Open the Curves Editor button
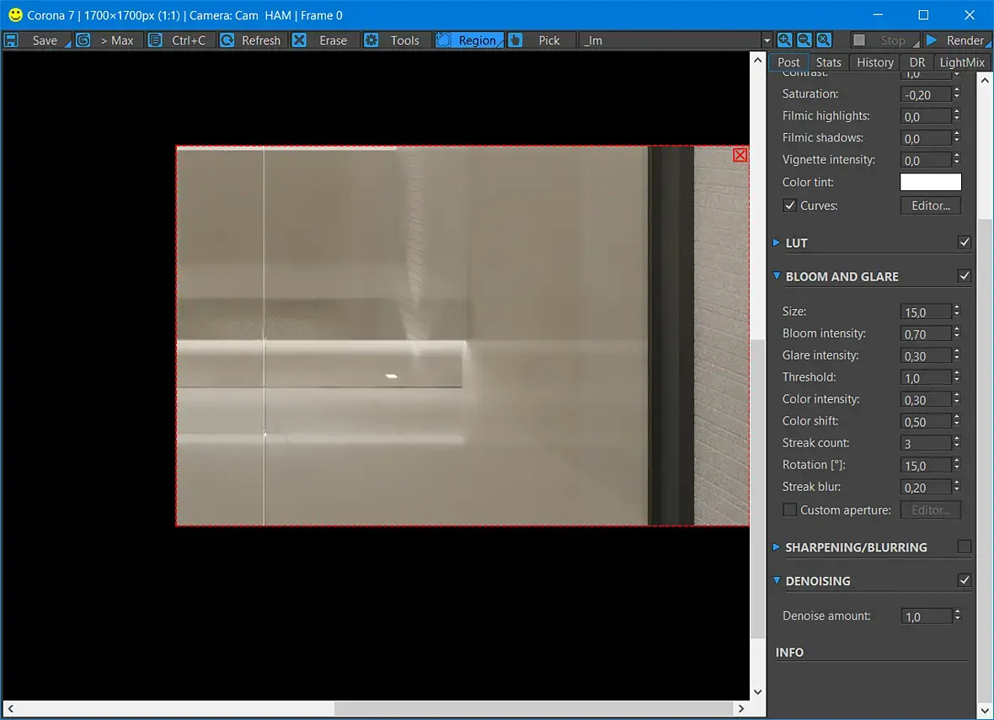 coord(931,205)
